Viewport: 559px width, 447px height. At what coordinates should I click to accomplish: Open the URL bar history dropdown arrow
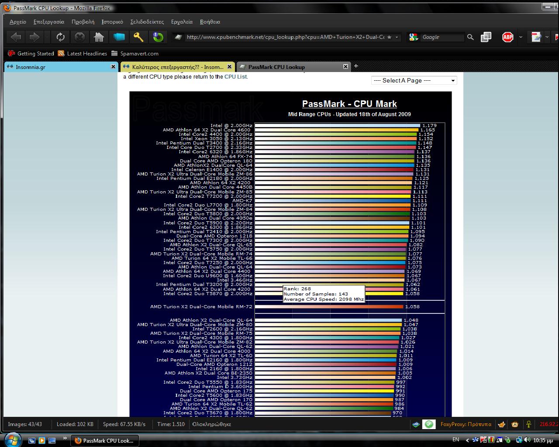point(397,38)
